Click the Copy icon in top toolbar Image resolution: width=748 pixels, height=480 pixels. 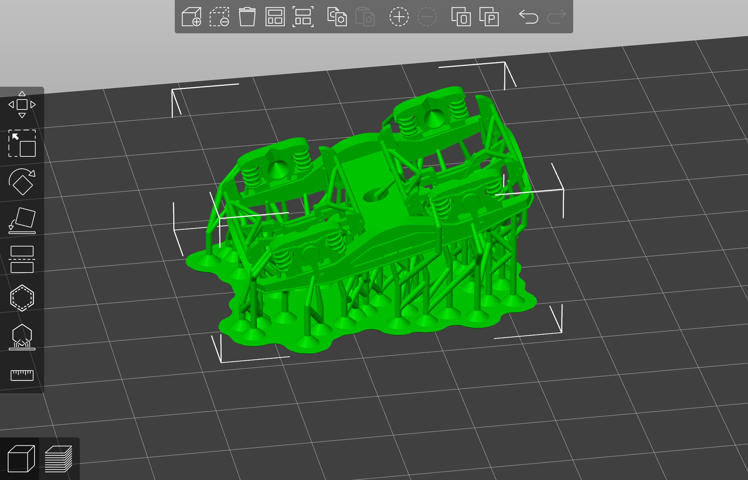click(337, 17)
